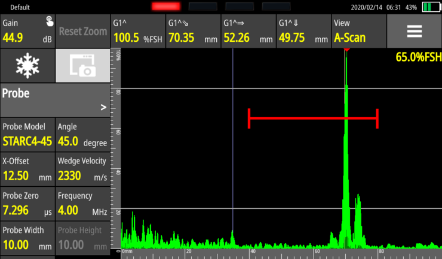Viewport: 442px width, 259px height.
Task: Tap the freeze snowflake icon
Action: (27, 66)
